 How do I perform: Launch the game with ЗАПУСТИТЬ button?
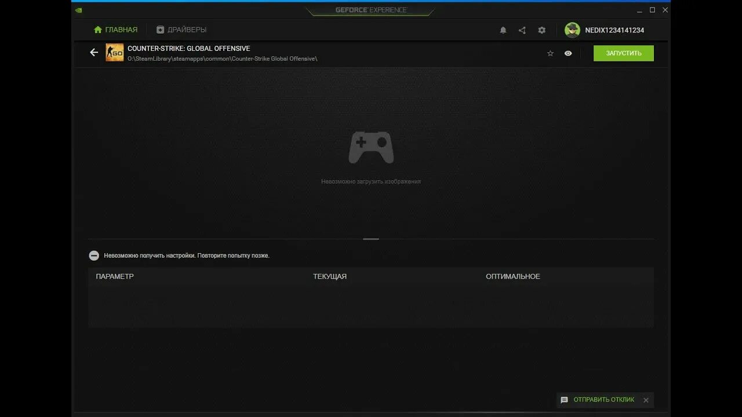click(624, 53)
